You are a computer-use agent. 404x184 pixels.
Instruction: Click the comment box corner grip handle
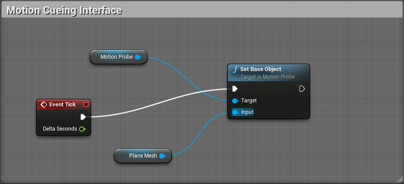tap(399, 179)
